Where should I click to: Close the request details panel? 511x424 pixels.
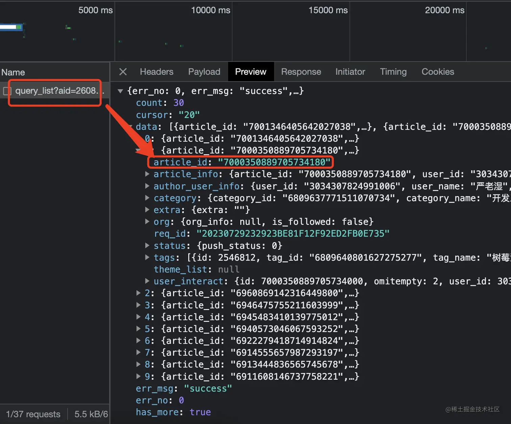tap(123, 72)
